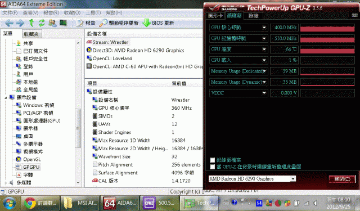Switch to GPU-Z 感應器 sensors tab

[234, 15]
